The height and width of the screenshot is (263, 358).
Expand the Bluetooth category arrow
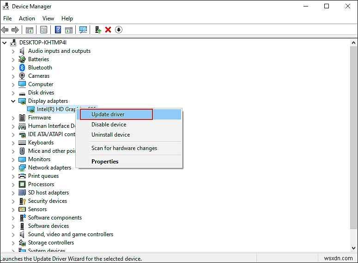pyautogui.click(x=13, y=68)
